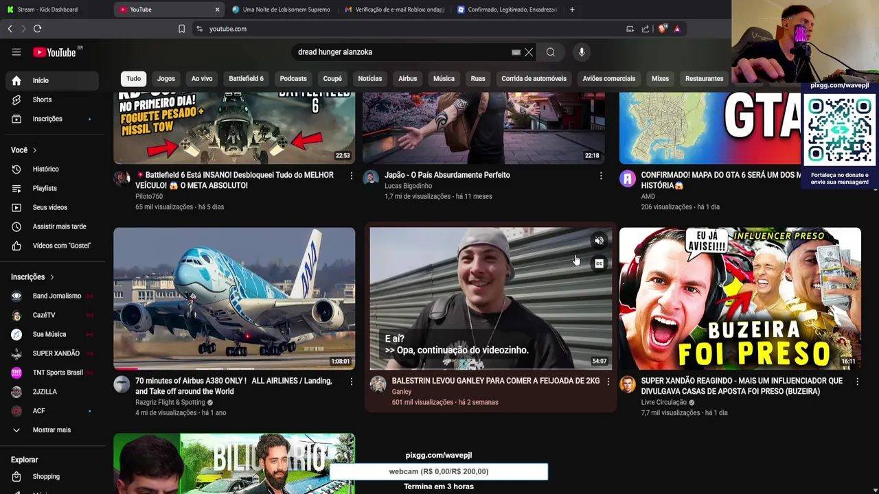Switch to Uma Noite de Lobisomem tab

point(281,10)
